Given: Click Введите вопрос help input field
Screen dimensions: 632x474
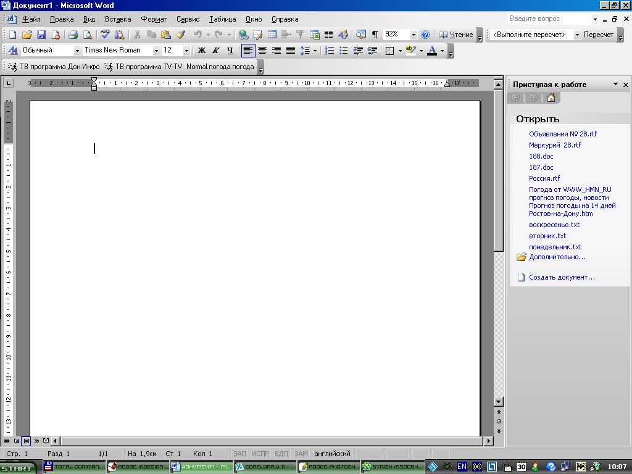Looking at the screenshot, I should 549,19.
